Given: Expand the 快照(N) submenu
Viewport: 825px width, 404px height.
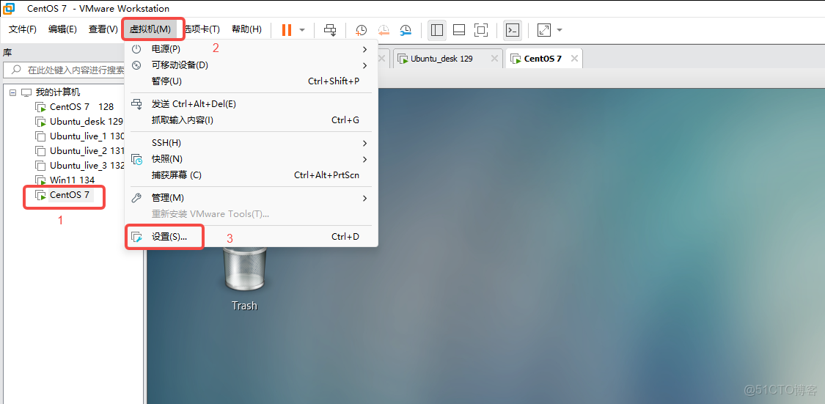Looking at the screenshot, I should [251, 159].
